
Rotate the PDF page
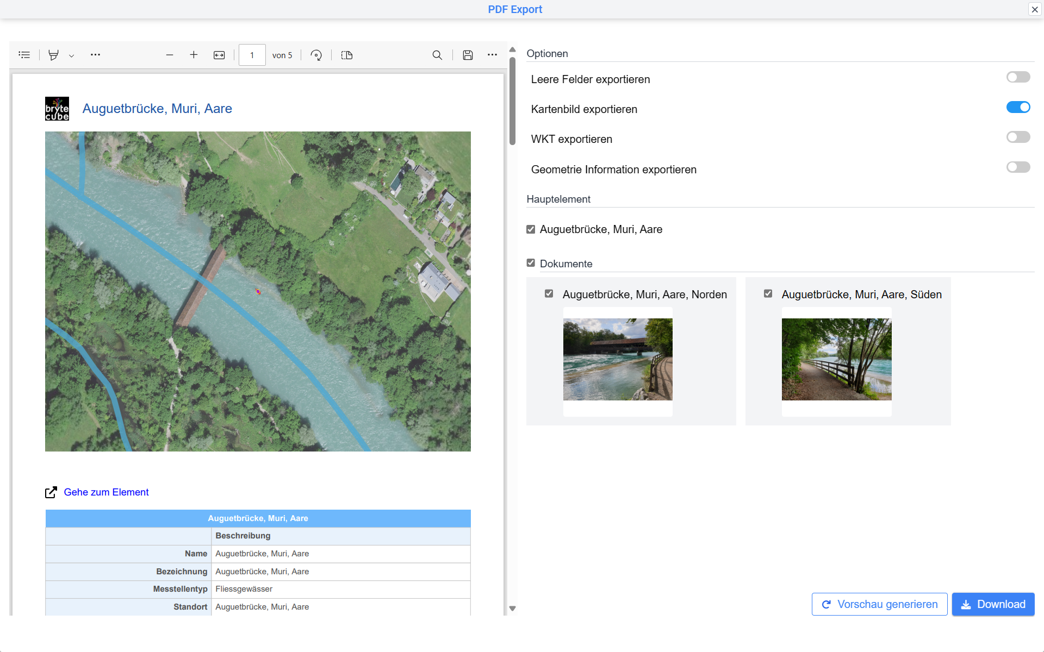[x=316, y=55]
